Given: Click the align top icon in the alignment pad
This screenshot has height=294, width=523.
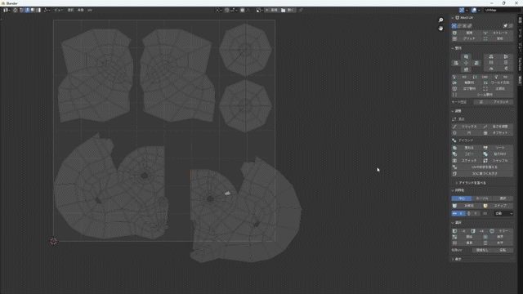Looking at the screenshot, I should tap(466, 56).
